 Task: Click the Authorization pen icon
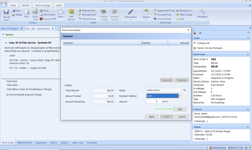pyautogui.click(x=131, y=12)
